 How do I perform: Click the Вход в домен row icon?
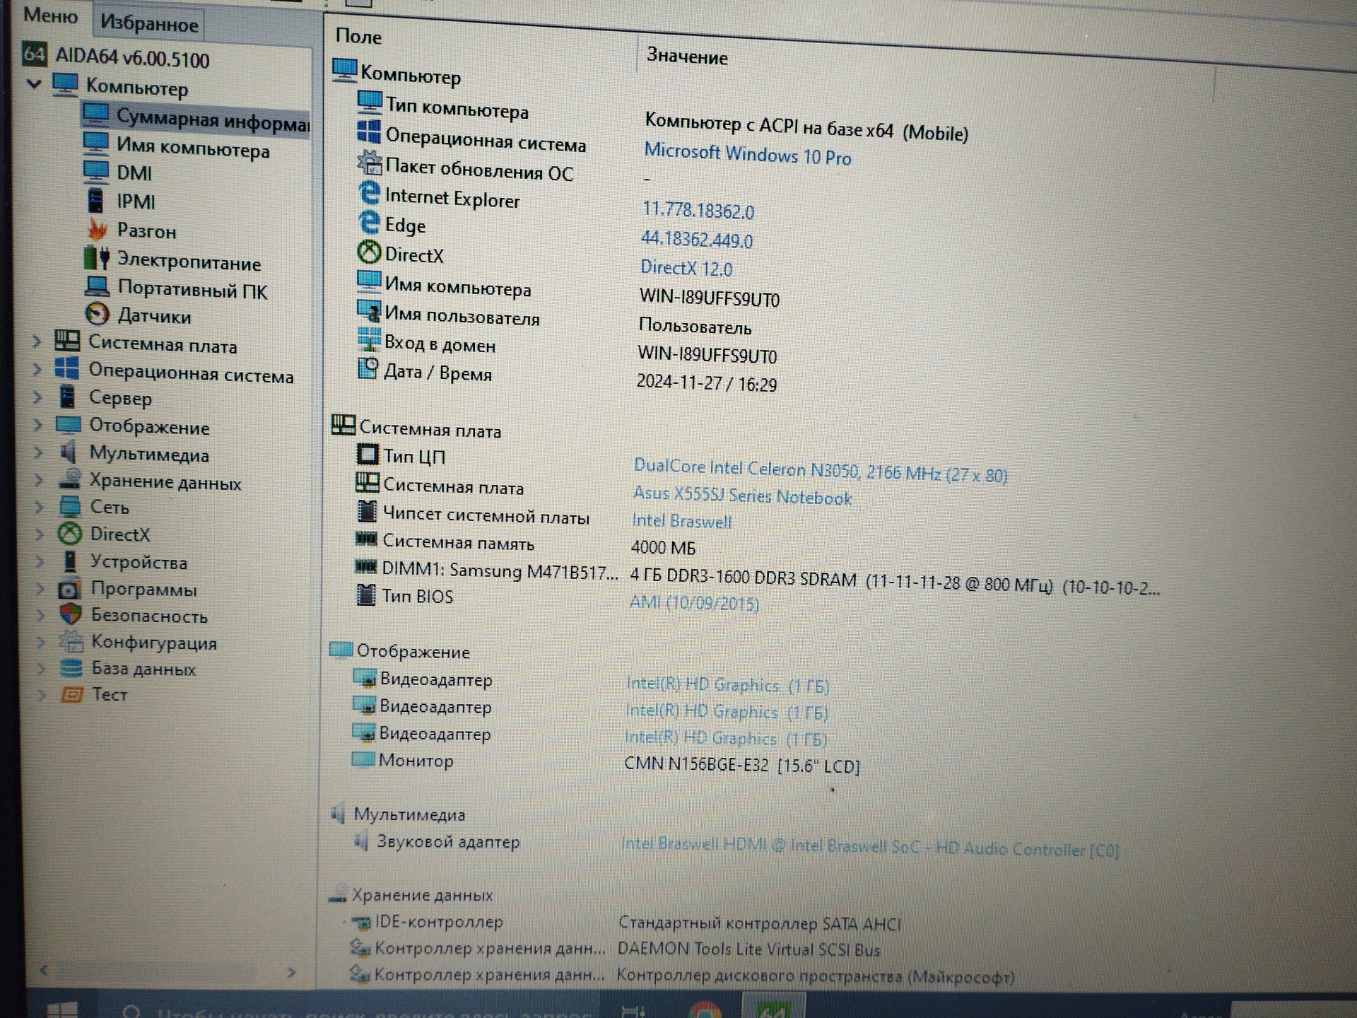coord(368,339)
